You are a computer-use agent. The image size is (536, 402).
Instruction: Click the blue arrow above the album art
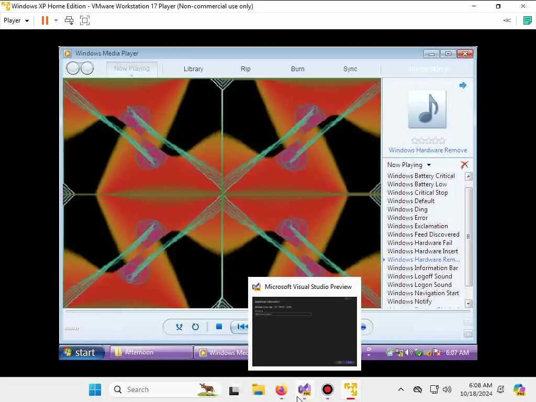(x=463, y=85)
